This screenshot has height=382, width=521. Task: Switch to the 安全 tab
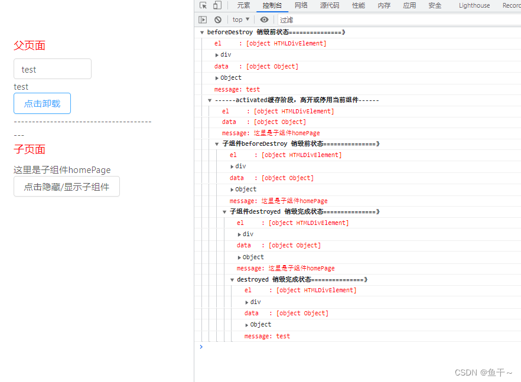pos(435,6)
